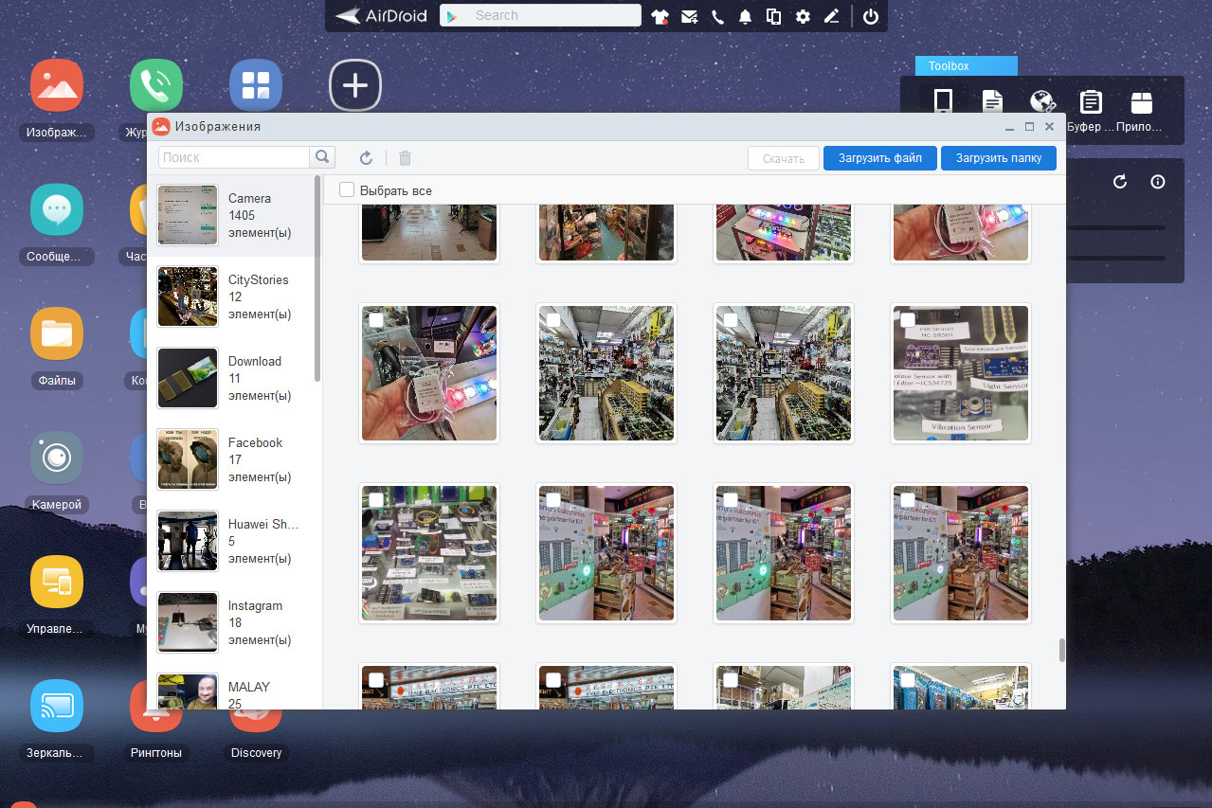Open the Зеркальное screen mirroring icon
Image resolution: width=1212 pixels, height=808 pixels.
57,706
